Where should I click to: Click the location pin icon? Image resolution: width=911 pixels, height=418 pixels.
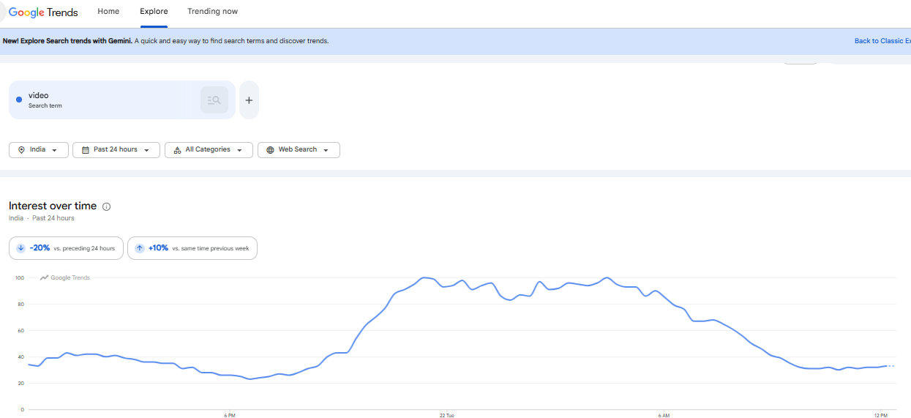pos(21,150)
